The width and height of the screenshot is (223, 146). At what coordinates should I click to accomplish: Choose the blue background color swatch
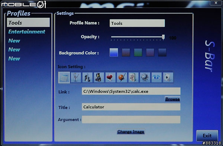coord(114,53)
